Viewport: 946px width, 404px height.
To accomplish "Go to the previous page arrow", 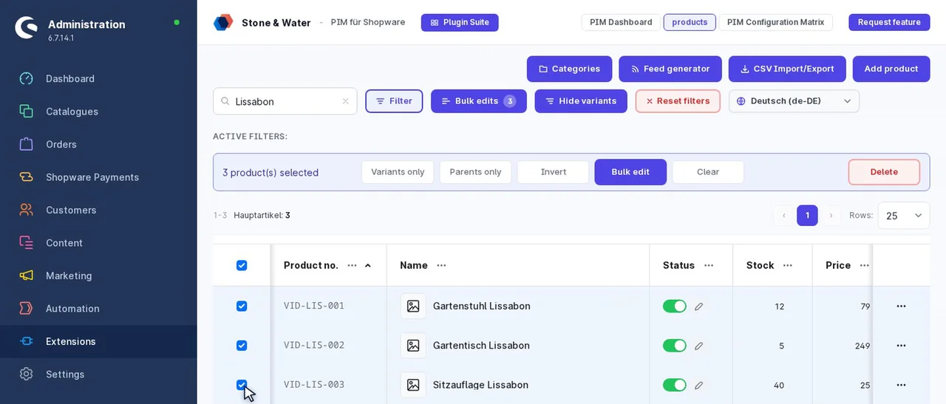I will (x=784, y=216).
